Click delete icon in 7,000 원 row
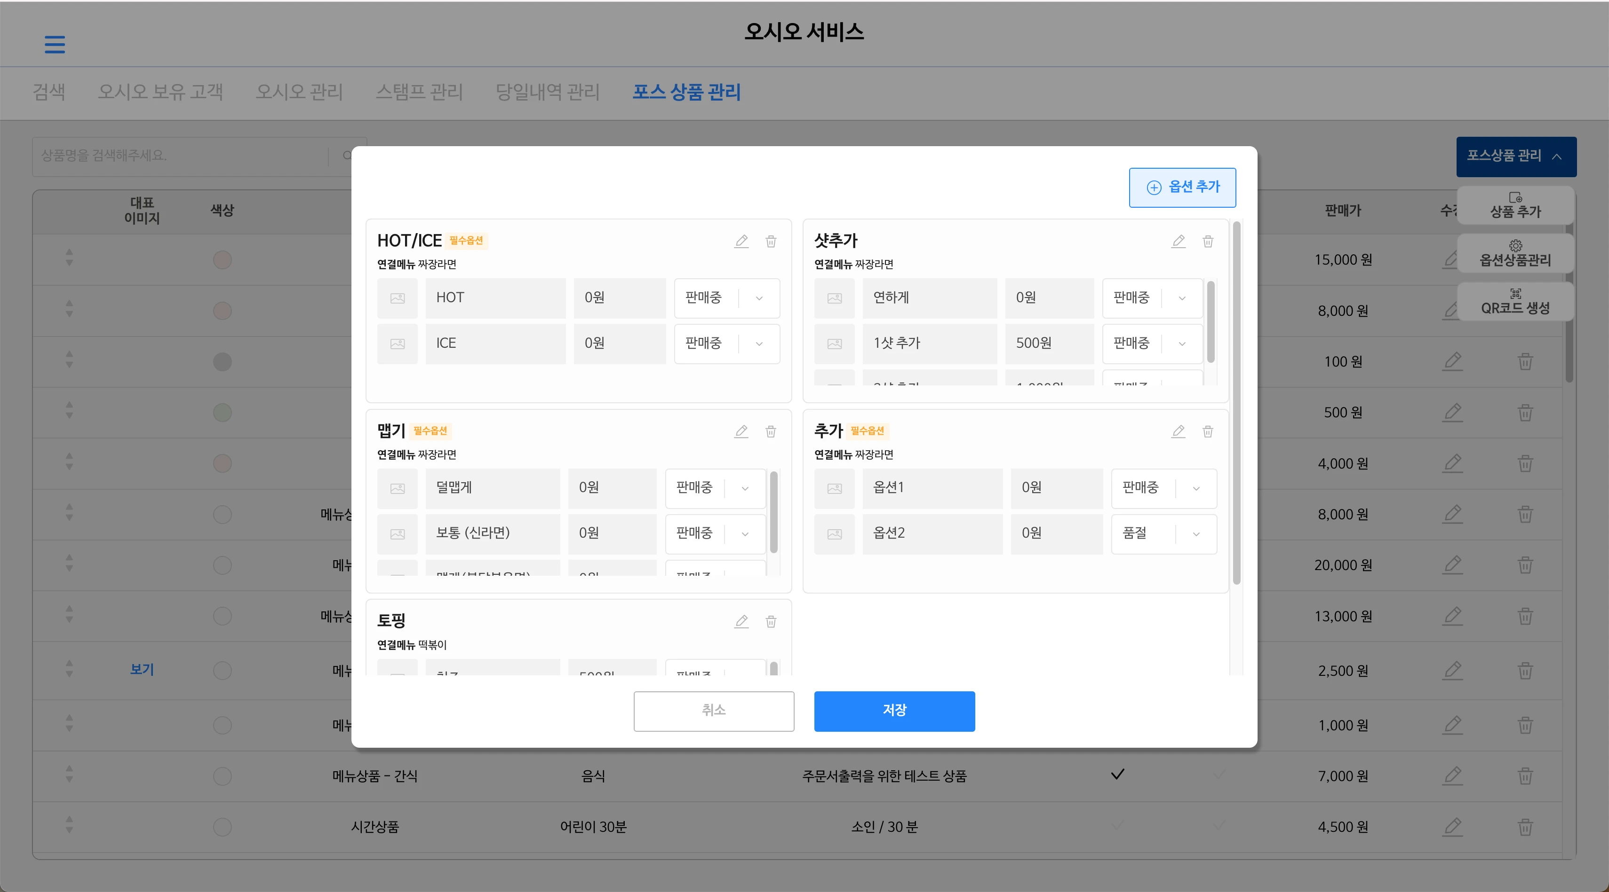Viewport: 1609px width, 892px height. (1525, 776)
